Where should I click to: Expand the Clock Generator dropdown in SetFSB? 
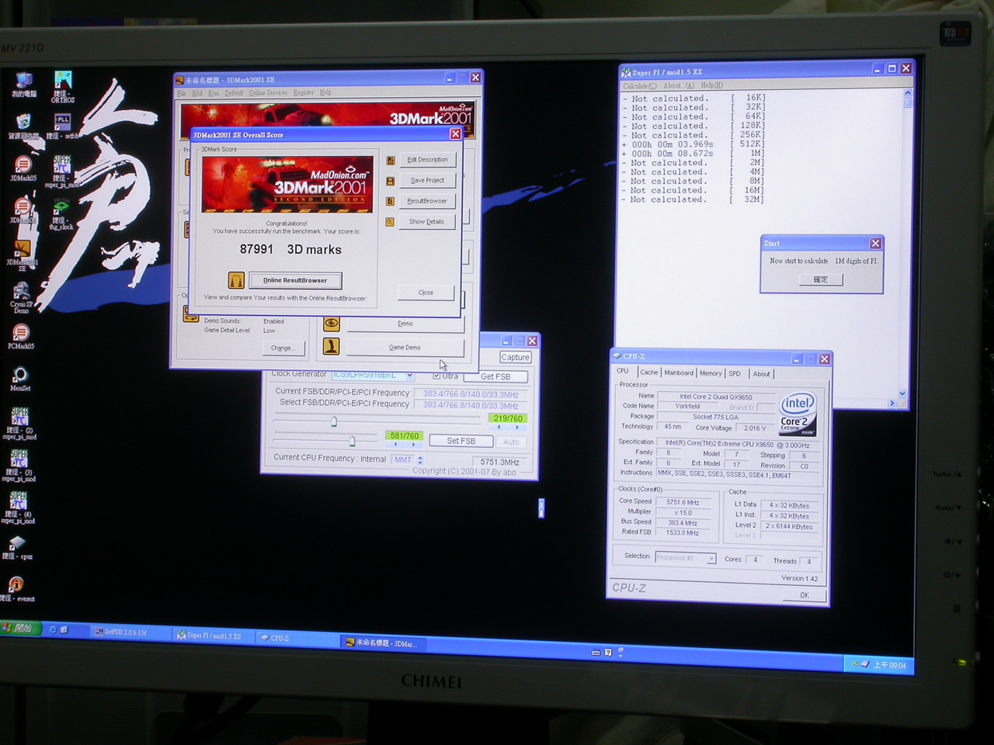coord(409,376)
